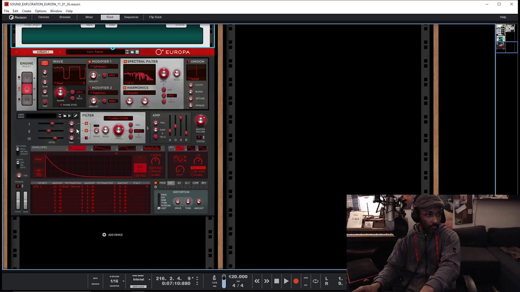Open the Europa patch browser folder icon

click(x=132, y=52)
